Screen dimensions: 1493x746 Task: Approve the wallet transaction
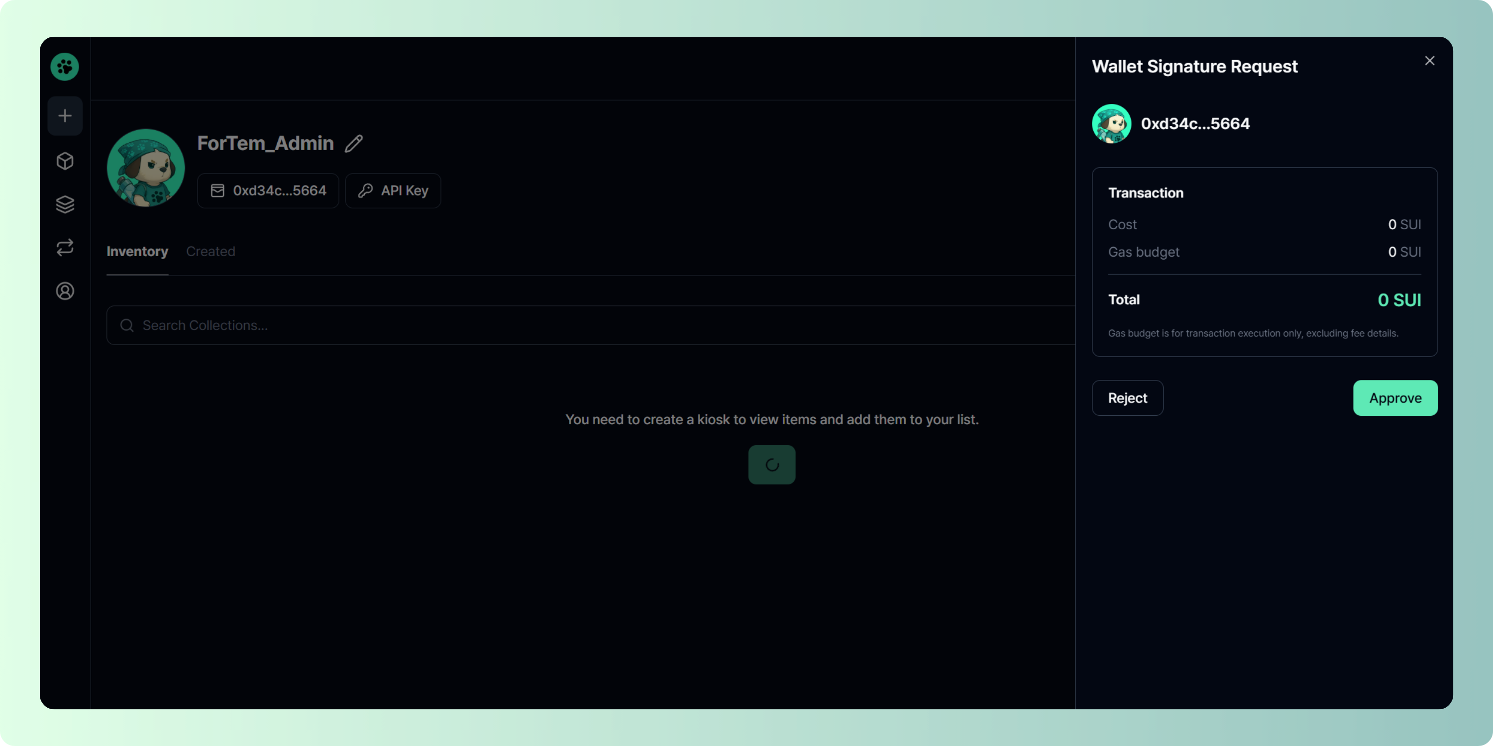pyautogui.click(x=1394, y=398)
